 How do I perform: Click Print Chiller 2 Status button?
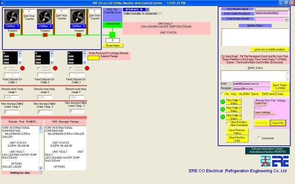(234, 109)
